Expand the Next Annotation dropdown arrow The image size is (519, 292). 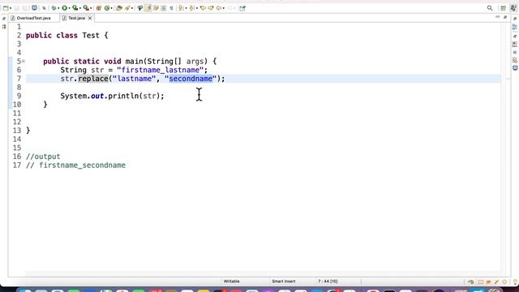pyautogui.click(x=186, y=8)
